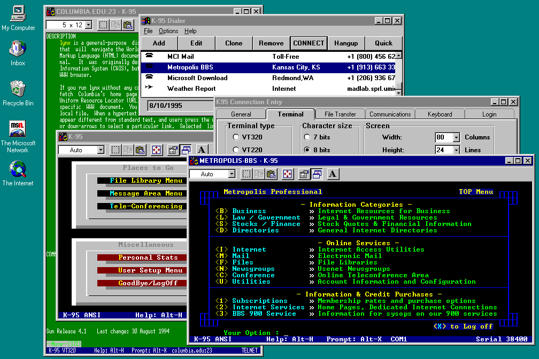Click the properties icon in the METROPOLIS-BBS toolbar
This screenshot has height=359, width=539.
pos(304,174)
